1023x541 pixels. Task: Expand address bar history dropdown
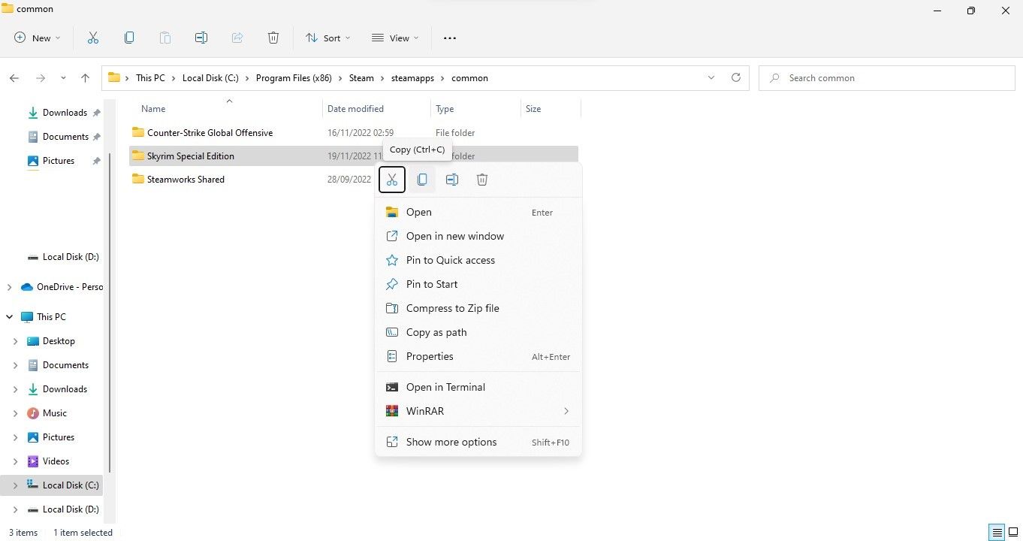[711, 77]
